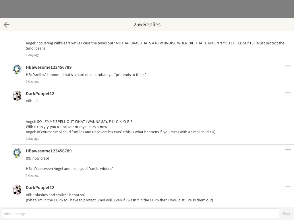Open DarkPuppet12 profile from "blushes and smiles" reply

40,187
